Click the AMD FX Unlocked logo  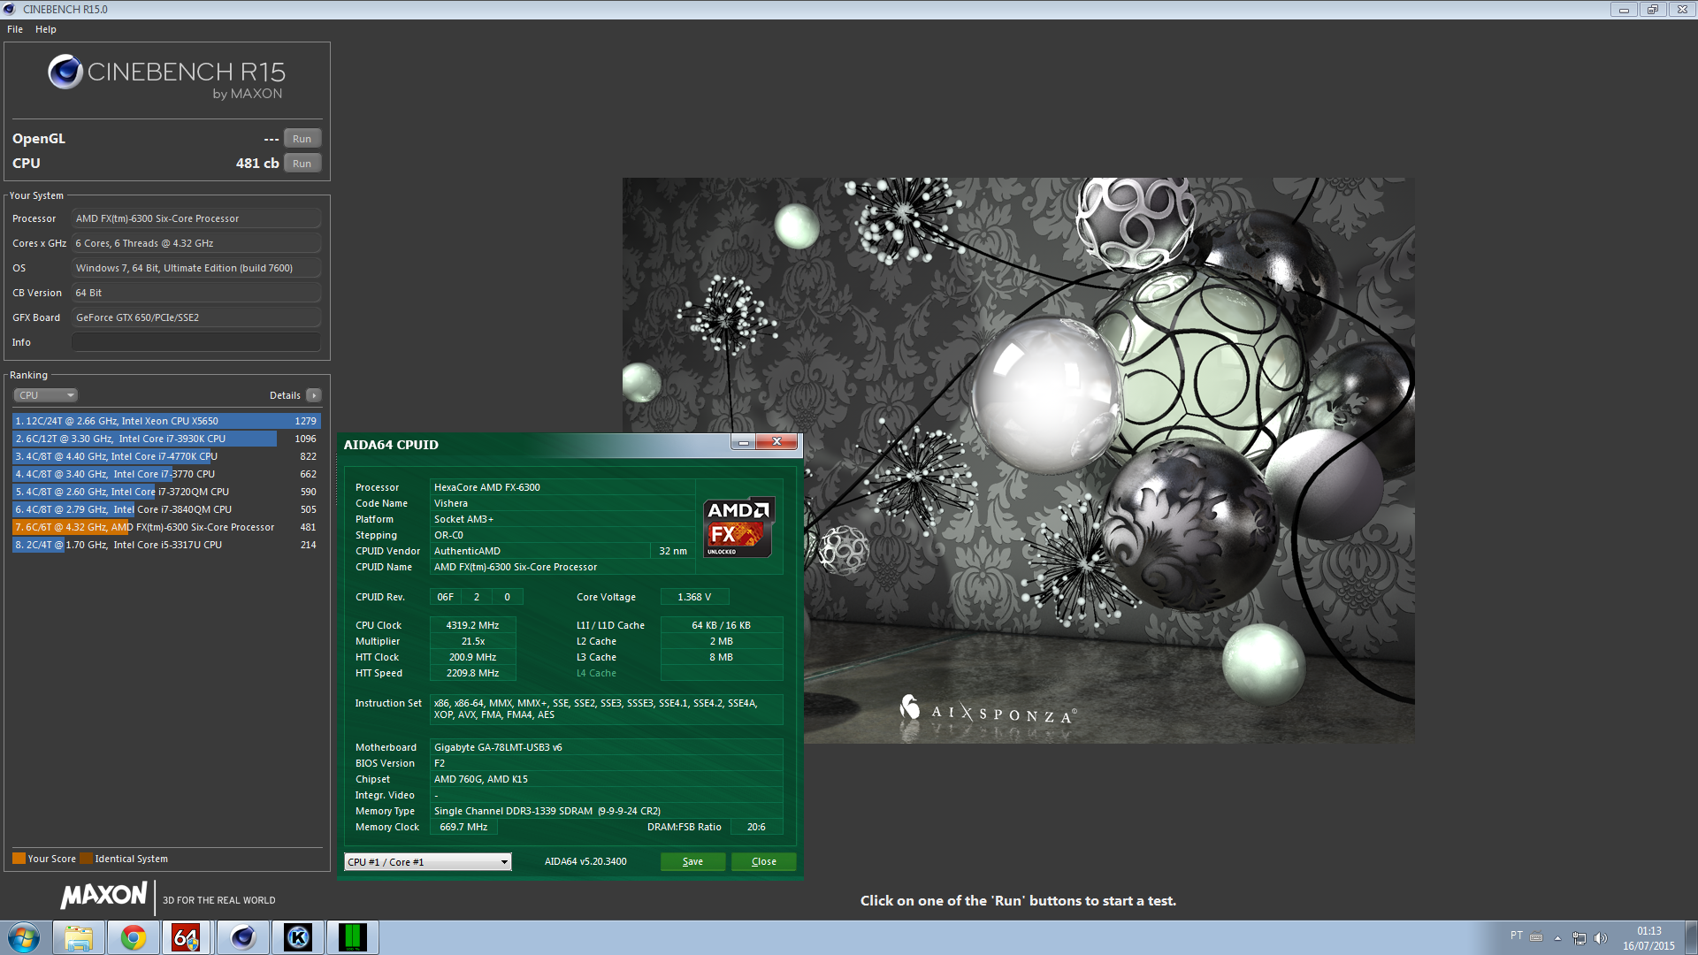pos(738,528)
